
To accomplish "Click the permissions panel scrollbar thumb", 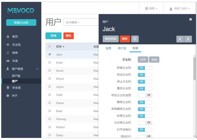I will [x=195, y=69].
